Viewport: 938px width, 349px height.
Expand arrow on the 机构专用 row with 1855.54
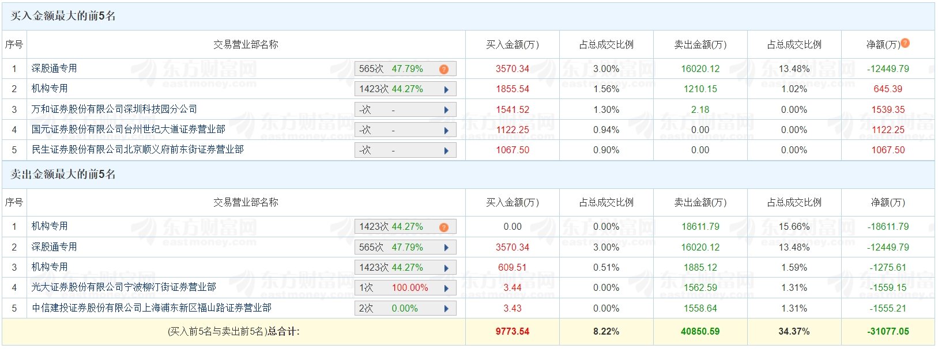(446, 89)
